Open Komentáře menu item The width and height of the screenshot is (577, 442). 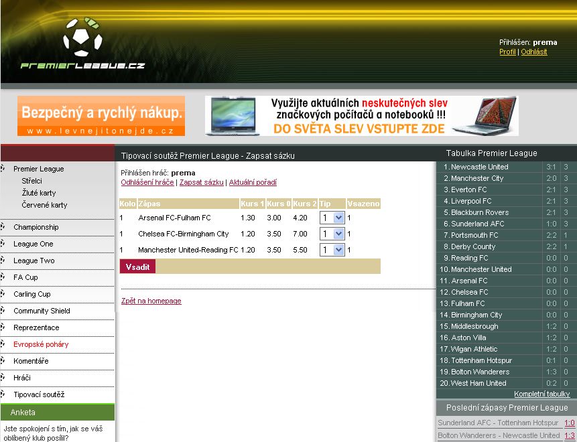[31, 361]
